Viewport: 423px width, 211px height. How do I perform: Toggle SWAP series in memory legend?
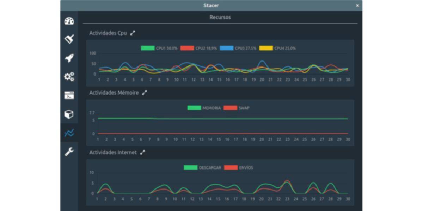click(x=237, y=108)
